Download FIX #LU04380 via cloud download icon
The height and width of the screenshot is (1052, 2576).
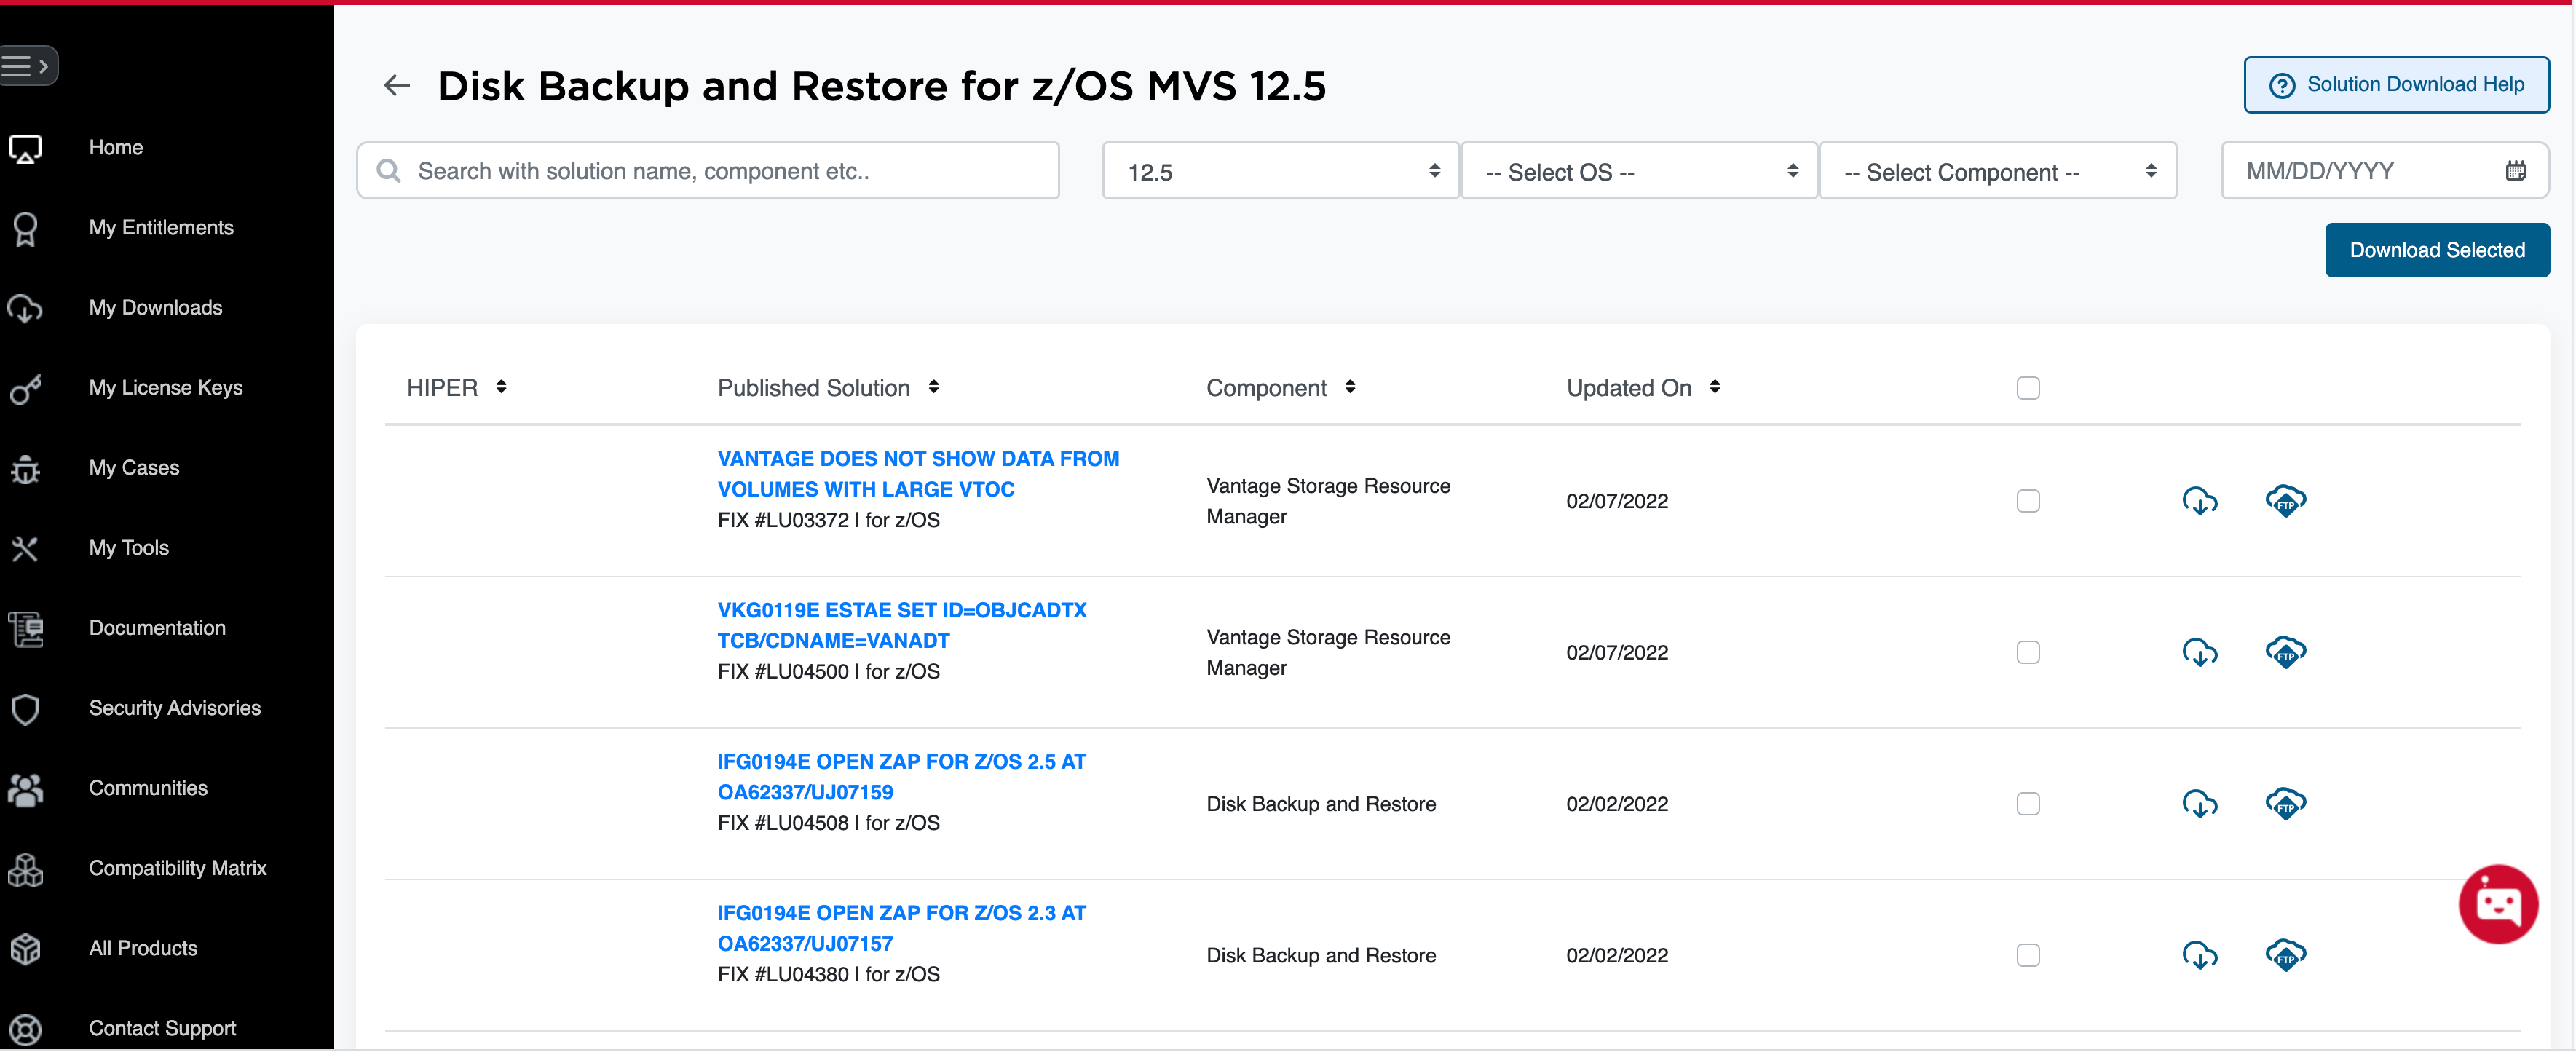pos(2199,955)
